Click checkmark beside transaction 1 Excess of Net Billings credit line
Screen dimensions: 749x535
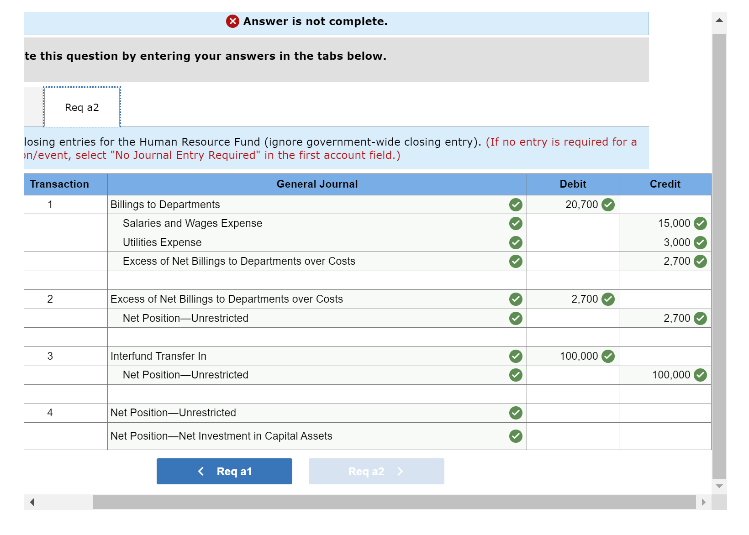pos(516,261)
